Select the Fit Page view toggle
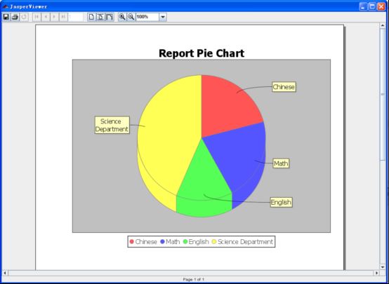Viewport: 389px width, 284px height. click(x=100, y=17)
